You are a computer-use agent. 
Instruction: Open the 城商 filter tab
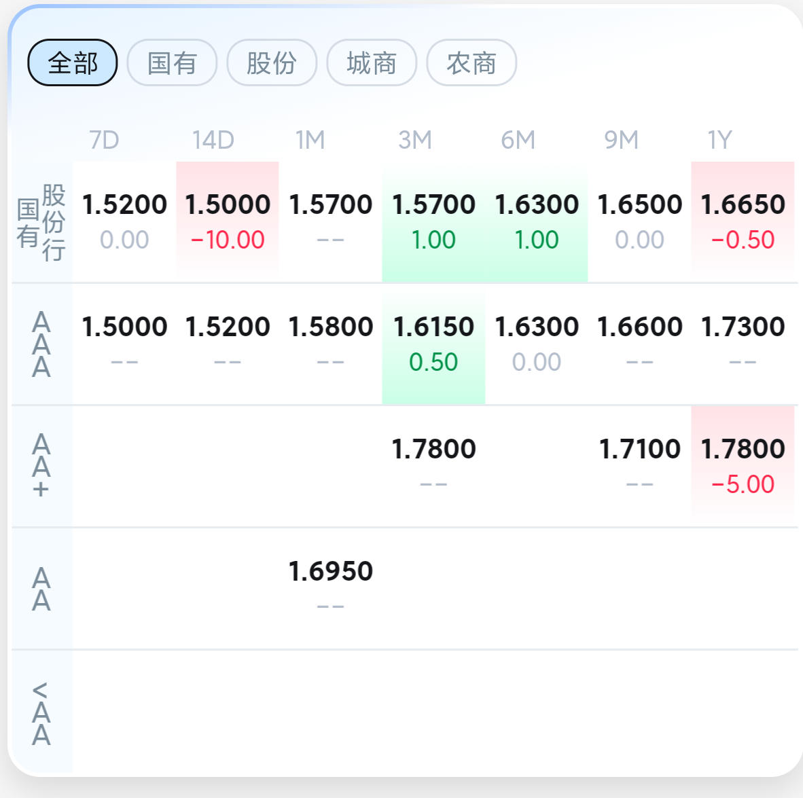click(372, 62)
